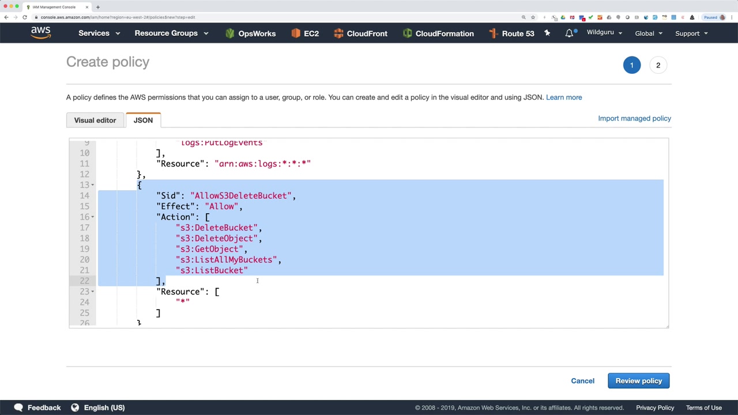Go to step 2 indicator
The image size is (738, 415).
click(x=658, y=65)
